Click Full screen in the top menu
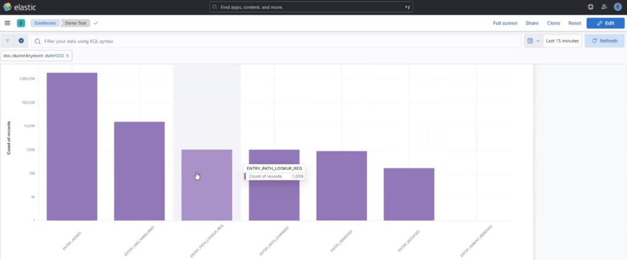 point(505,23)
